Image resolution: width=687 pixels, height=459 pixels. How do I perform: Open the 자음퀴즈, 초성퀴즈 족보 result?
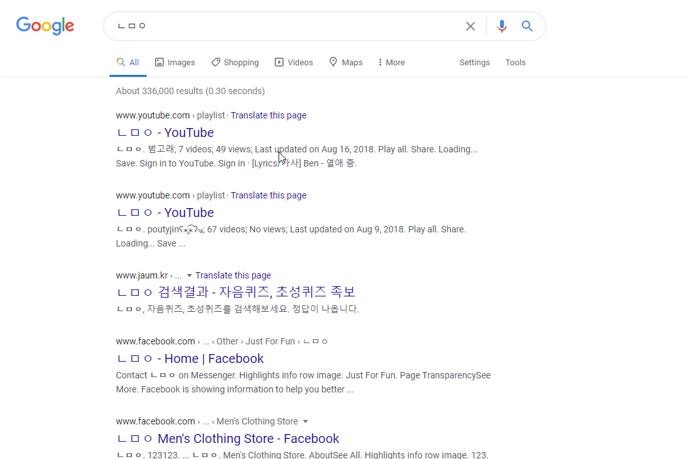(x=236, y=292)
